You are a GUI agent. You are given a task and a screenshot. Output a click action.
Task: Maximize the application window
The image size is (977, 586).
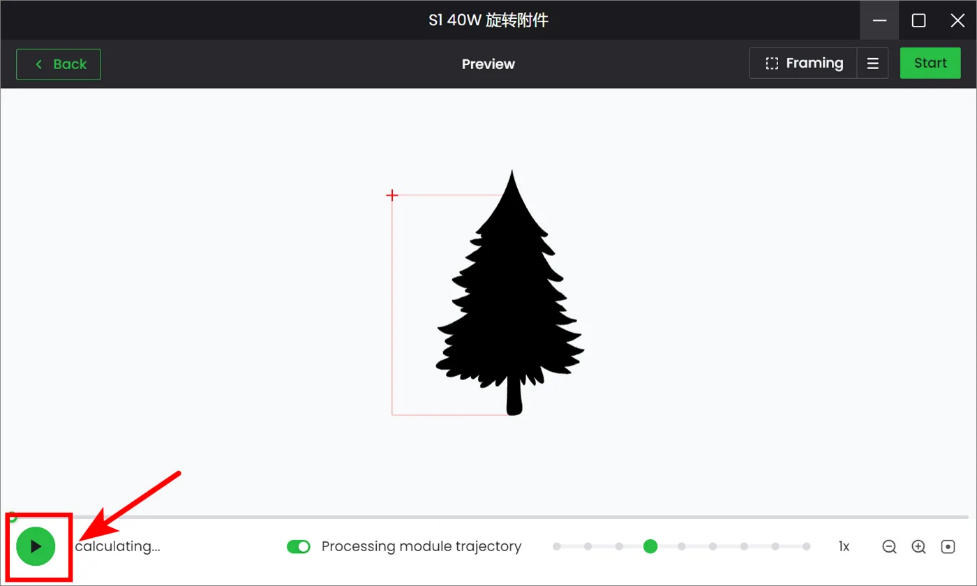click(x=918, y=20)
